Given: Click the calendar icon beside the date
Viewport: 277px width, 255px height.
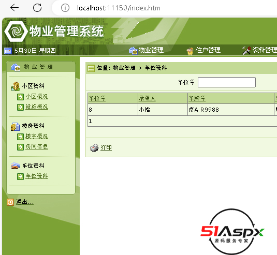Looking at the screenshot, I should tap(8, 51).
